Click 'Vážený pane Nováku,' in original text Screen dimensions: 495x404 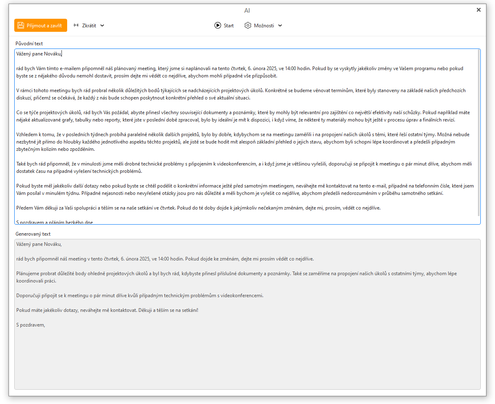(x=39, y=53)
